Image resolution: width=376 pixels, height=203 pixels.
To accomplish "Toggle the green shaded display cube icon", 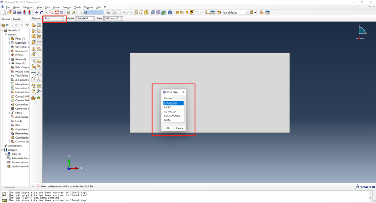I will click(x=163, y=13).
